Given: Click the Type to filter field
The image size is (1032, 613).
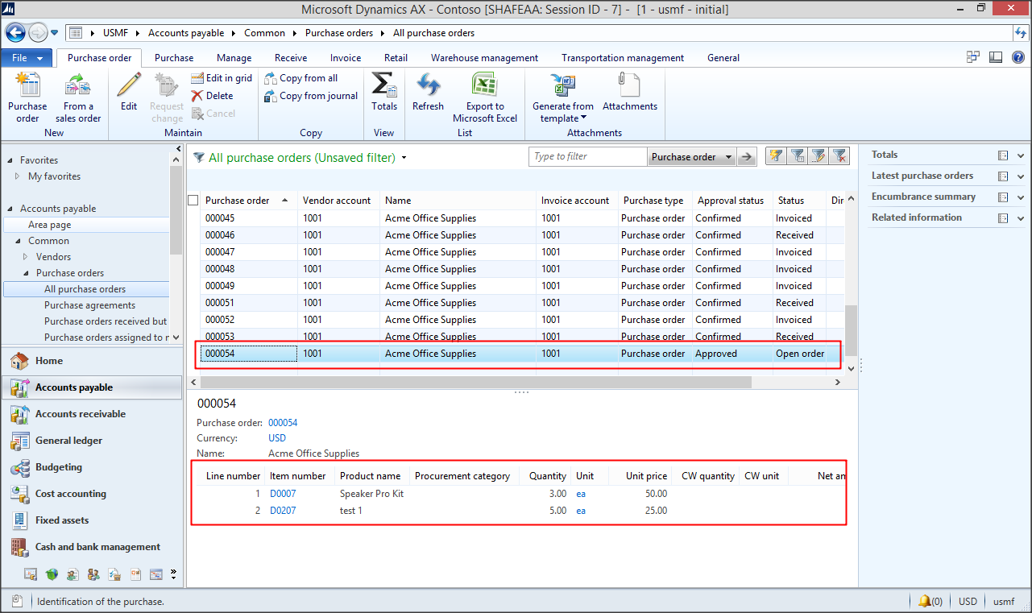Looking at the screenshot, I should [x=587, y=157].
